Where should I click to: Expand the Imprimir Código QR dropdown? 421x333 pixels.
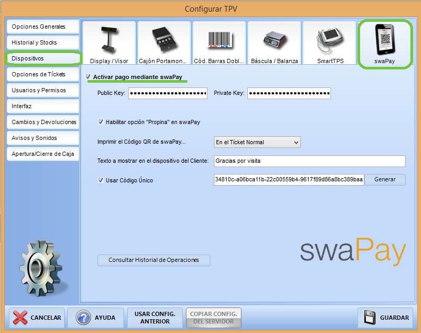click(257, 142)
